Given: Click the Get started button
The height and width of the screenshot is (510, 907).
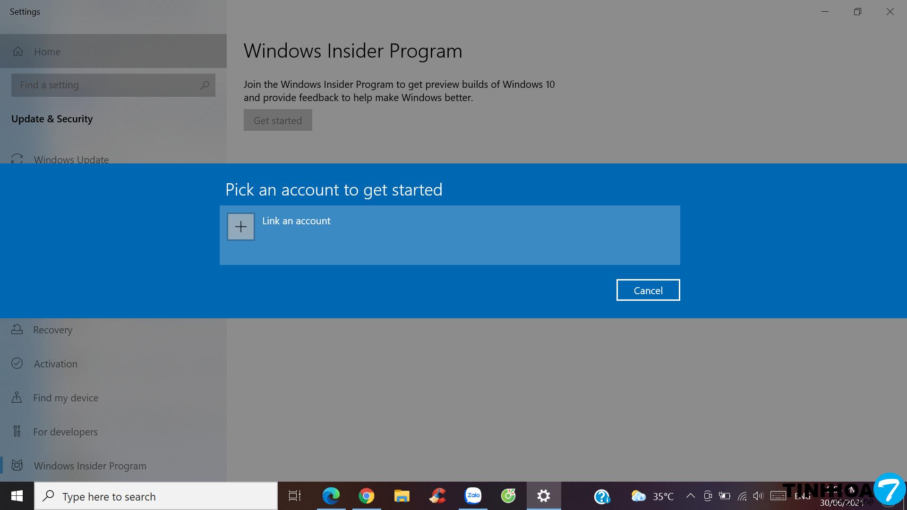Looking at the screenshot, I should click(x=278, y=120).
